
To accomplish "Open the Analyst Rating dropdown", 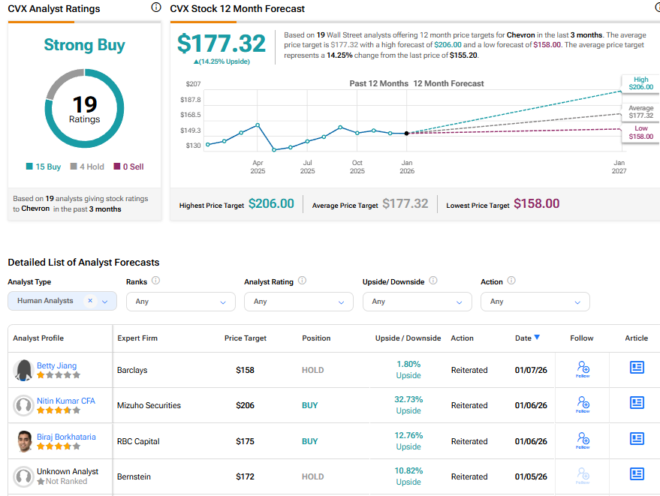I will click(x=298, y=302).
